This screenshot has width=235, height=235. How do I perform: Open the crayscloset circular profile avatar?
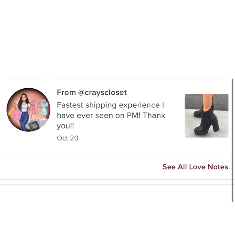coord(28,110)
